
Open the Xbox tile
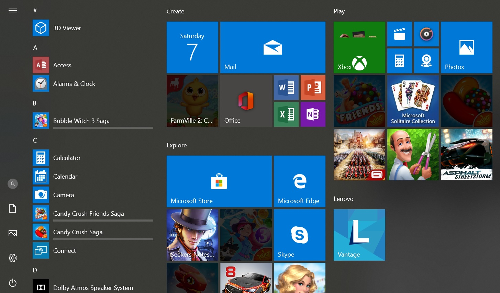point(359,47)
